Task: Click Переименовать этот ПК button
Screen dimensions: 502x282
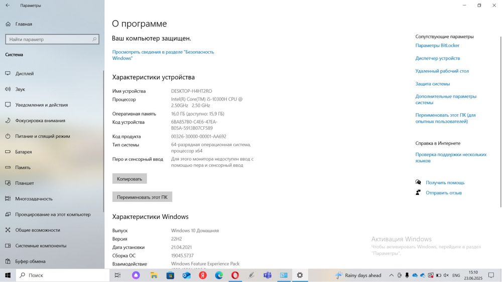Action: click(x=142, y=197)
